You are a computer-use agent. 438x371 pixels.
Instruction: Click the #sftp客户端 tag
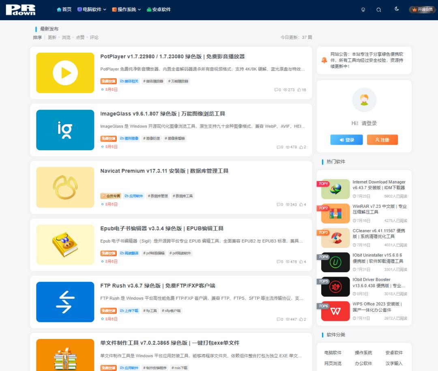(171, 311)
